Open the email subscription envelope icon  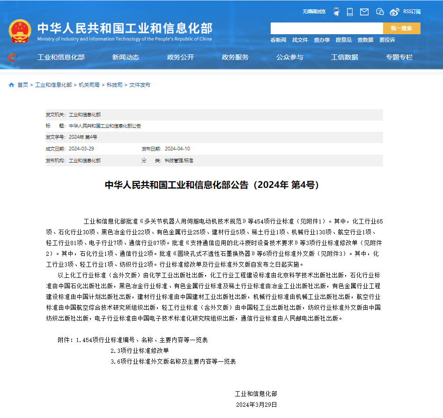pyautogui.click(x=364, y=12)
